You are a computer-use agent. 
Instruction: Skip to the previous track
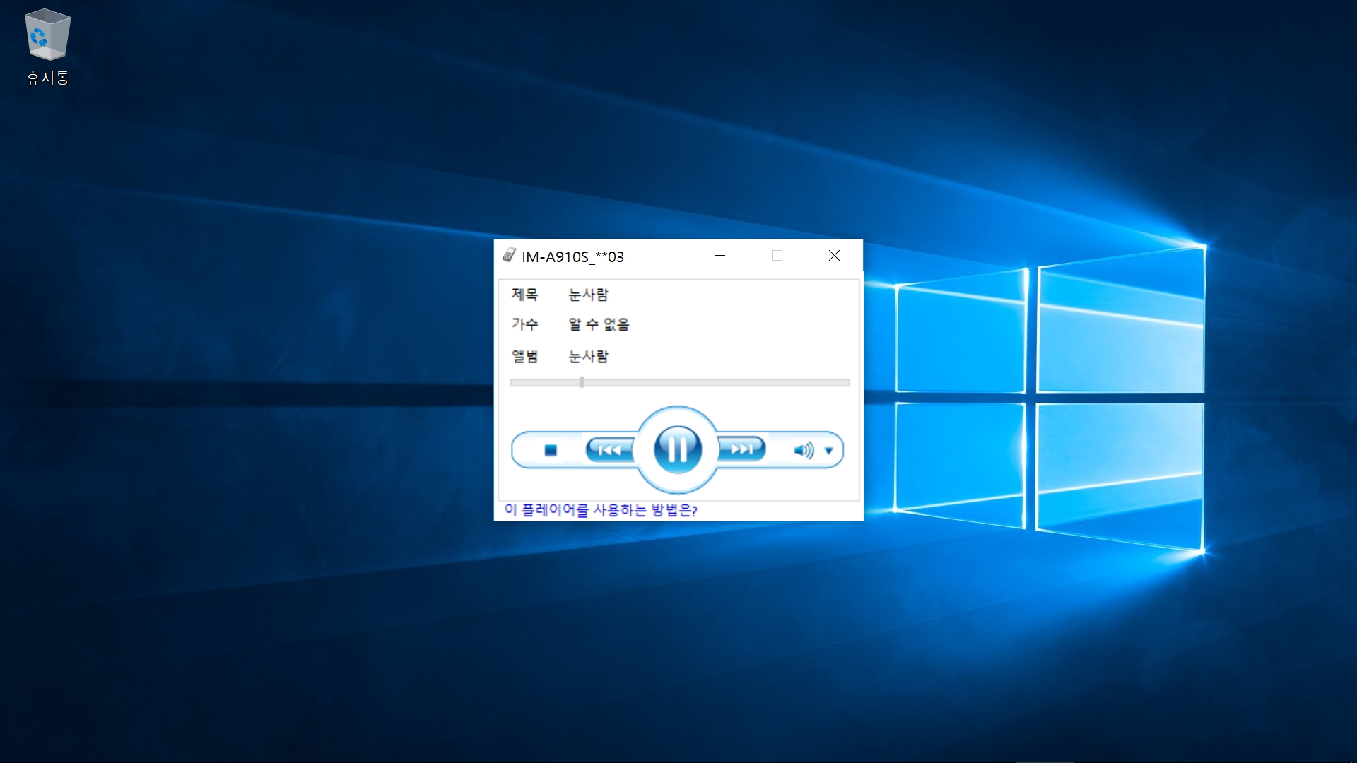coord(609,449)
